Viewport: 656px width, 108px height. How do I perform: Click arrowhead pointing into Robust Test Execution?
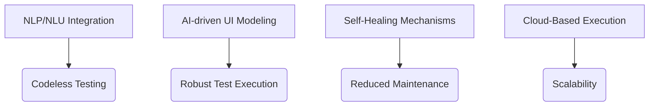pyautogui.click(x=229, y=66)
